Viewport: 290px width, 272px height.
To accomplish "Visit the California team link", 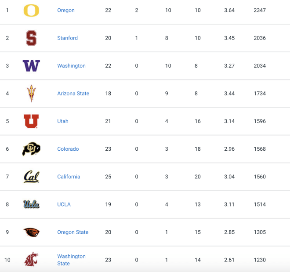I will coord(69,177).
